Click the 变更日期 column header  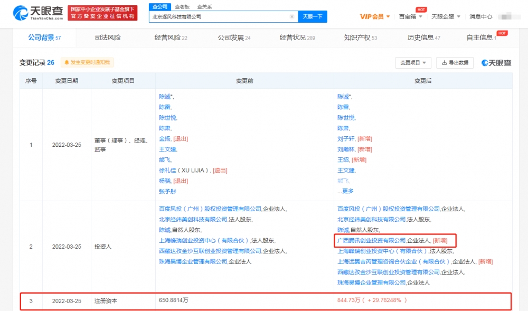(67, 81)
